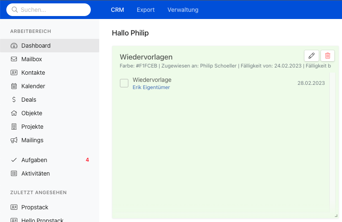This screenshot has height=222, width=342.
Task: Open recently viewed Propstack contact
Action: [x=49, y=207]
